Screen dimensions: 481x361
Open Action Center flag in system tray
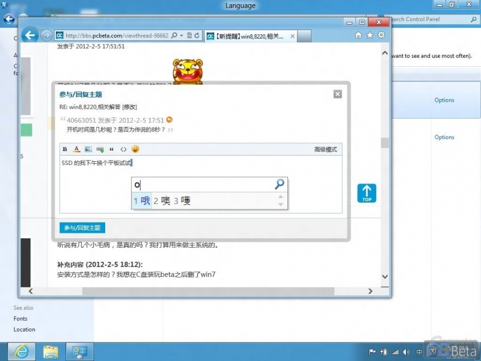click(372, 352)
